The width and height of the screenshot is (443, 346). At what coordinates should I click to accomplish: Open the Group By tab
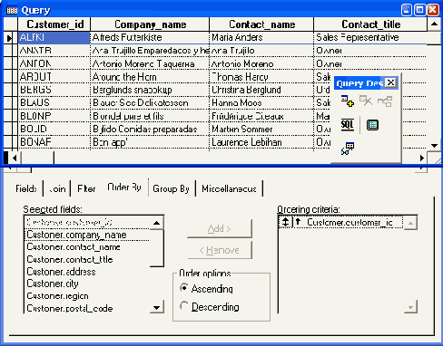tap(172, 188)
